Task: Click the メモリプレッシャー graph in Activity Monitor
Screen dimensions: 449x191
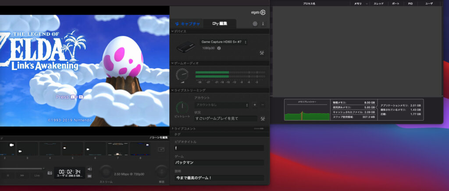Action: [x=307, y=110]
